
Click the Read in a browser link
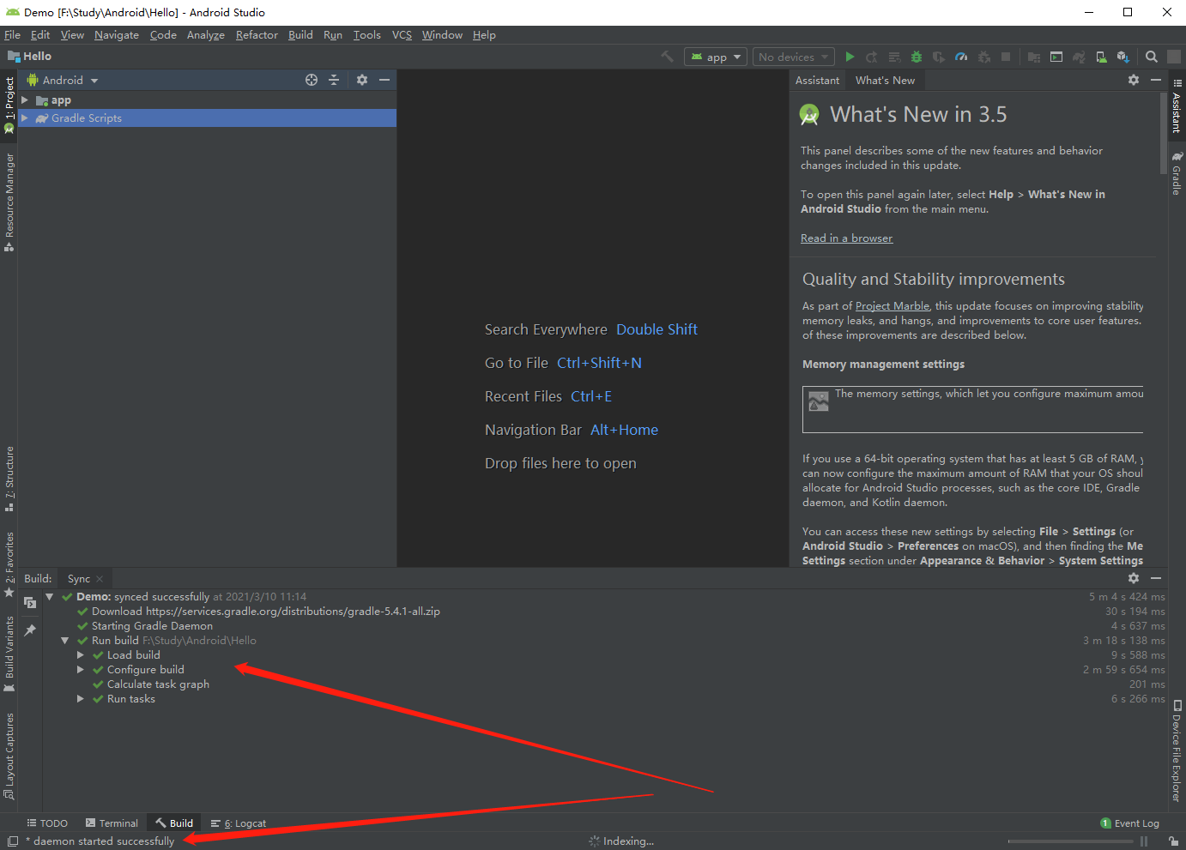click(846, 238)
